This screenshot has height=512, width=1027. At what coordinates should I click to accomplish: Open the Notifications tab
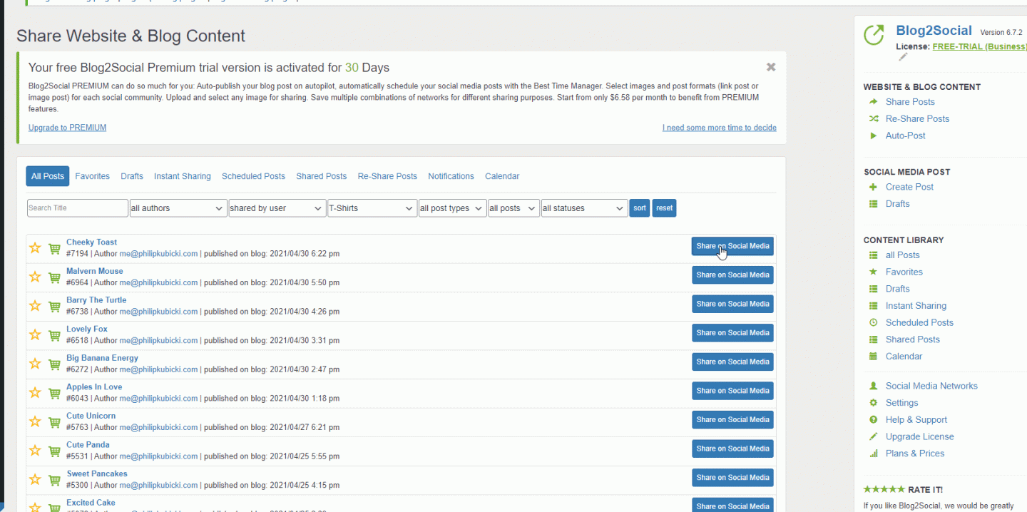[451, 176]
